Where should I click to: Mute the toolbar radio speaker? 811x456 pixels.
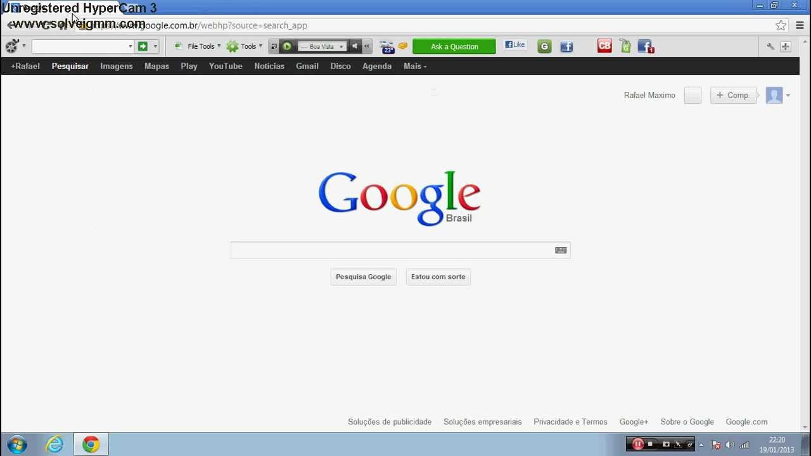(x=355, y=46)
